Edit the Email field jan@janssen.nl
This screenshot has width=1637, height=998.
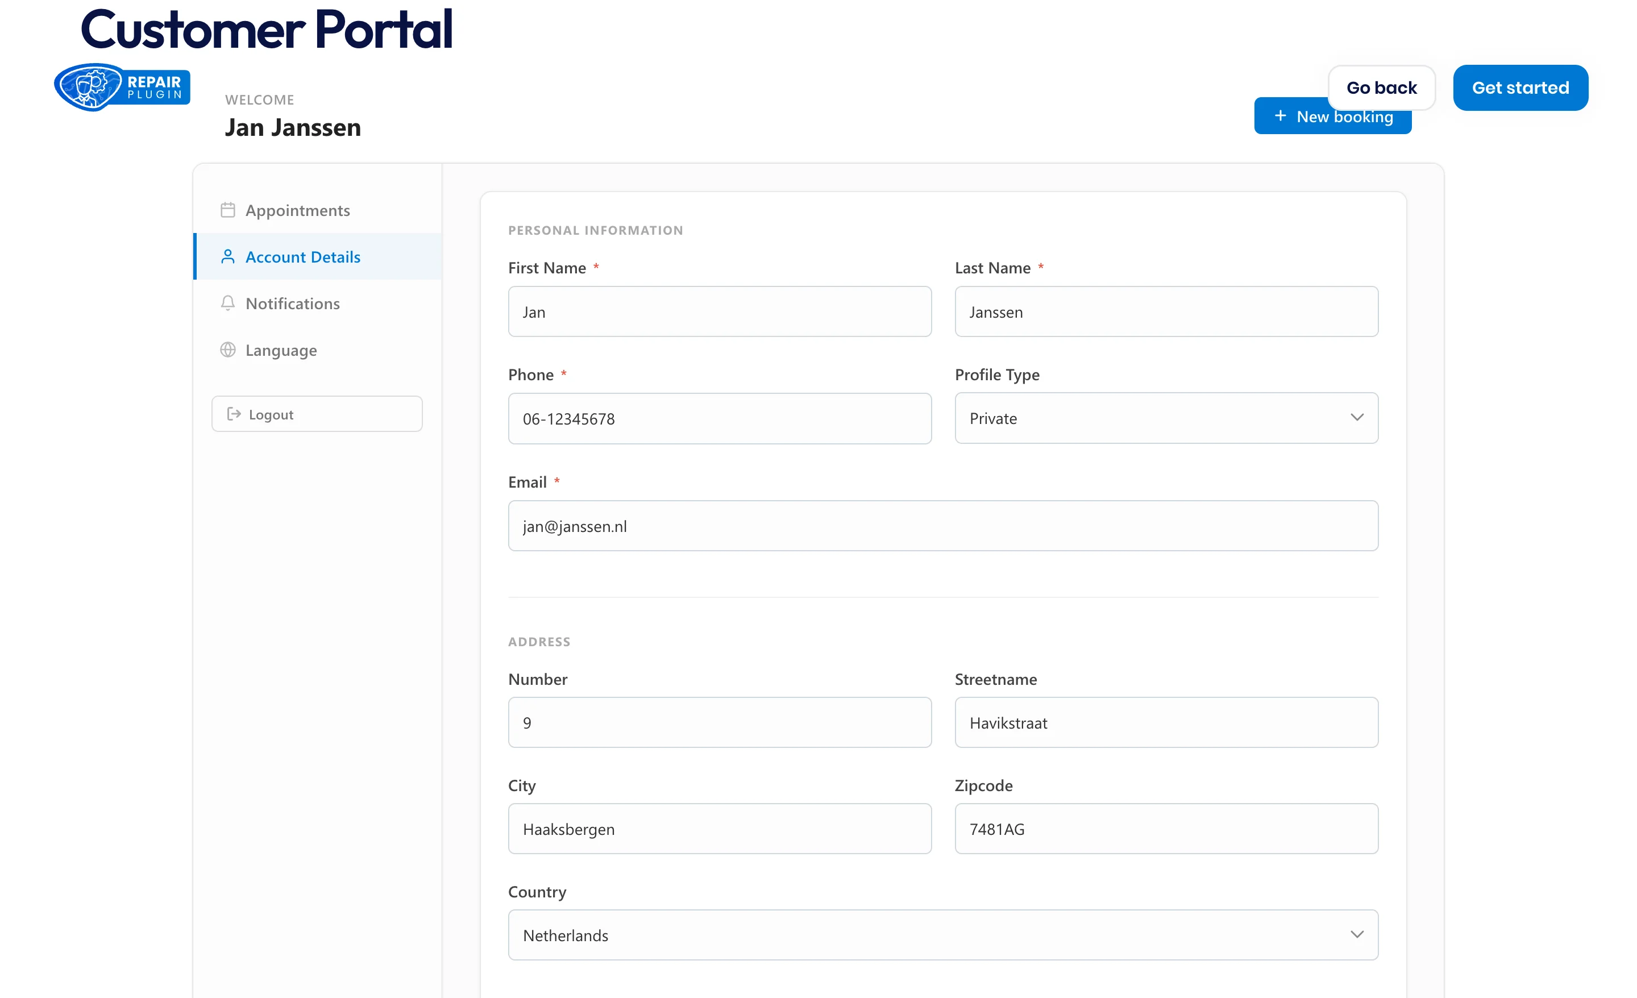(944, 526)
